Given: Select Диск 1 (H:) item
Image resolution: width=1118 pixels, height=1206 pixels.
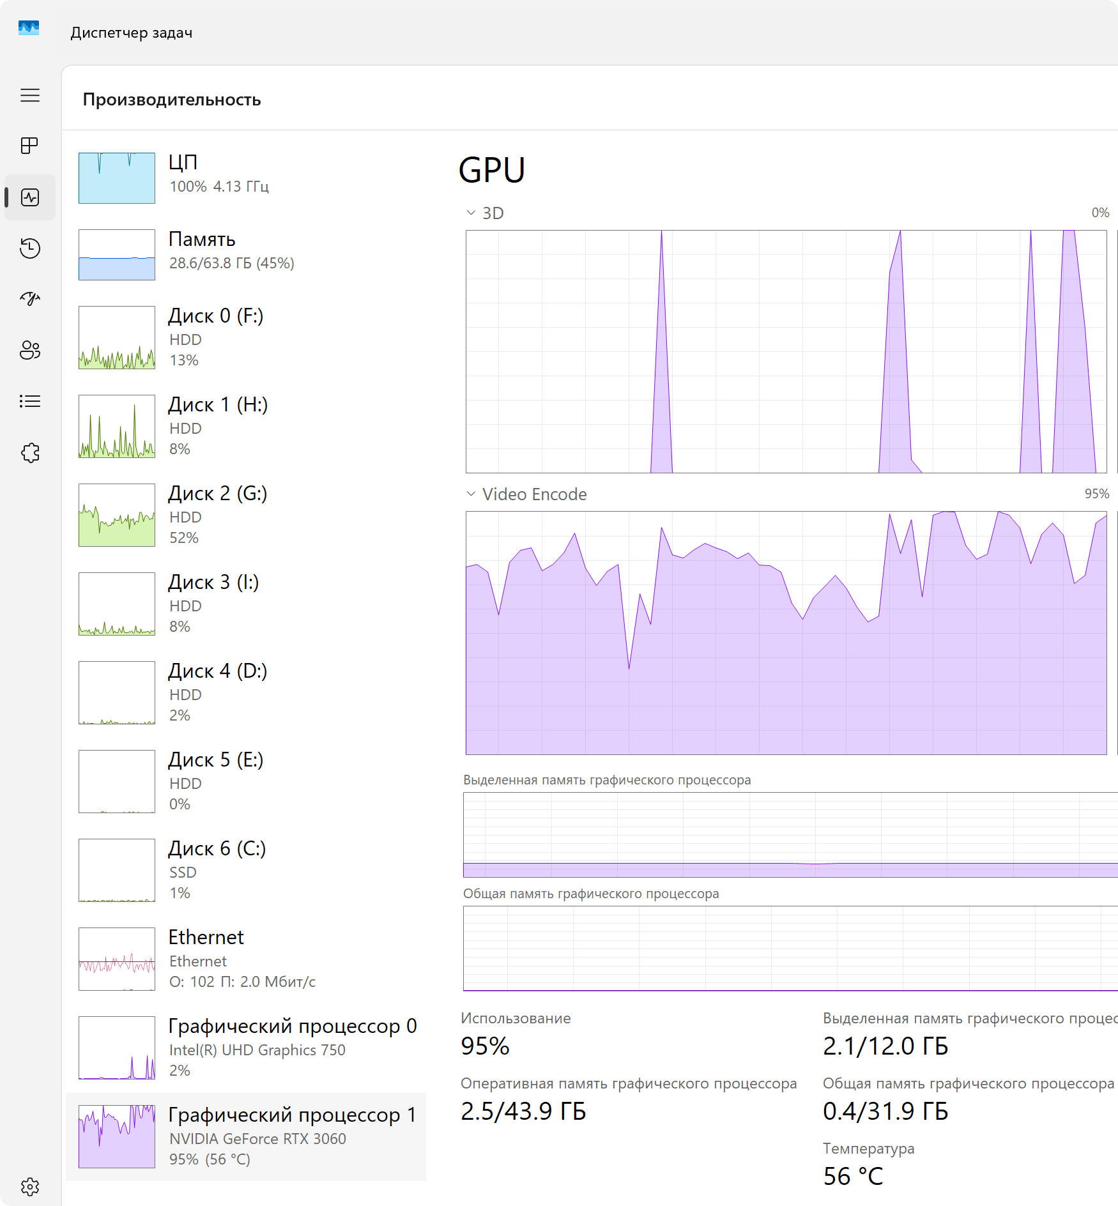Looking at the screenshot, I should (x=246, y=426).
